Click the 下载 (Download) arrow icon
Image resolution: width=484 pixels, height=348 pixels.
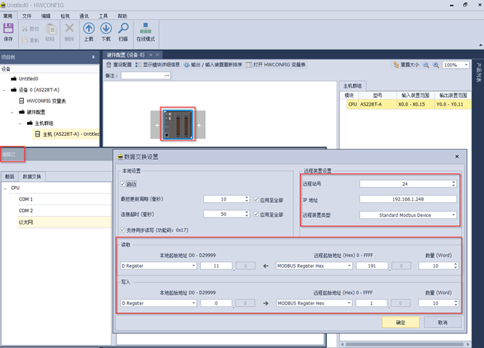click(106, 32)
